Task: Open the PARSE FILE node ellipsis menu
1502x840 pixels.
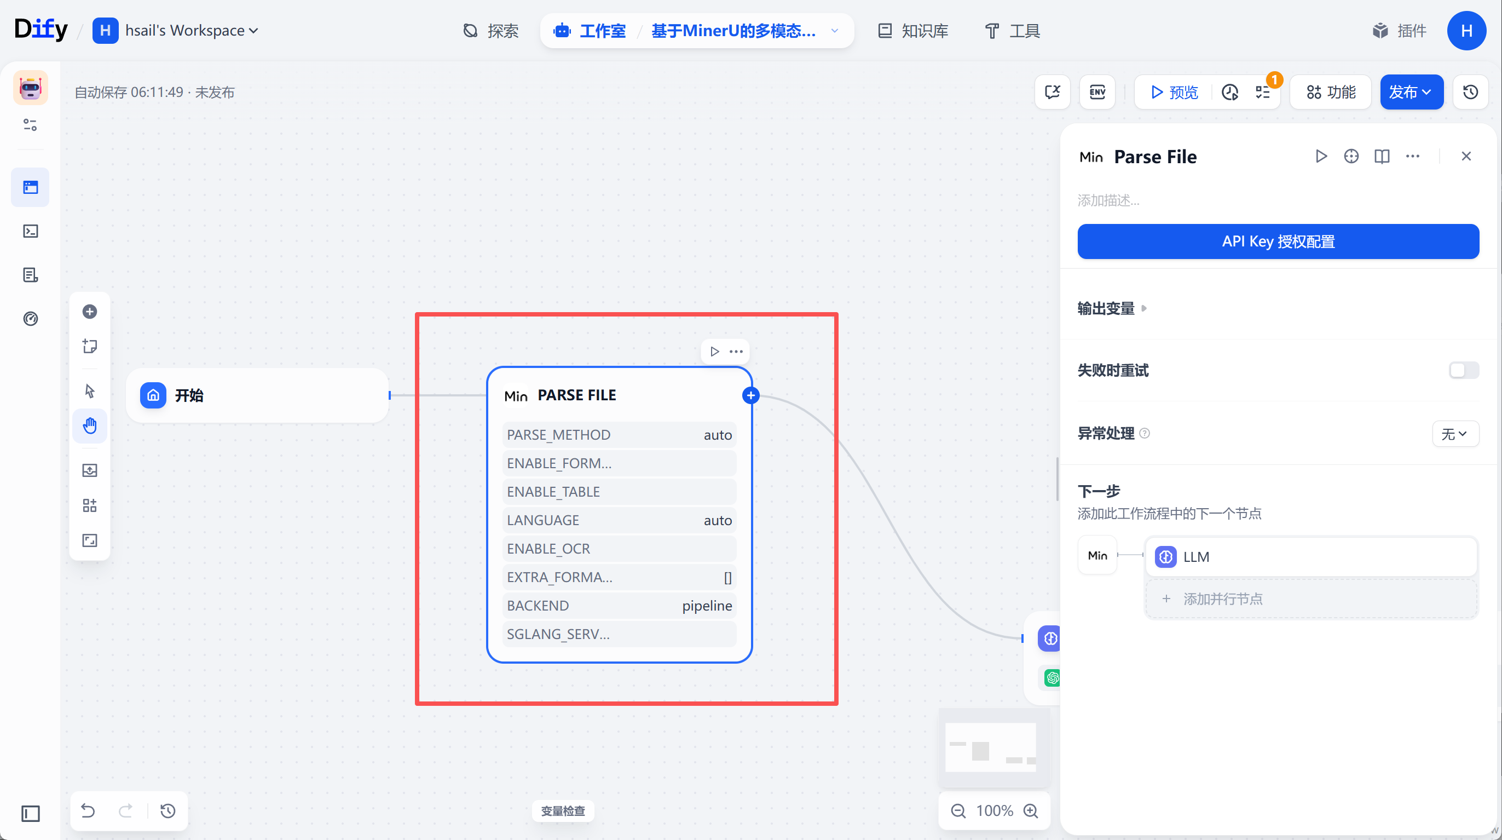Action: [736, 351]
